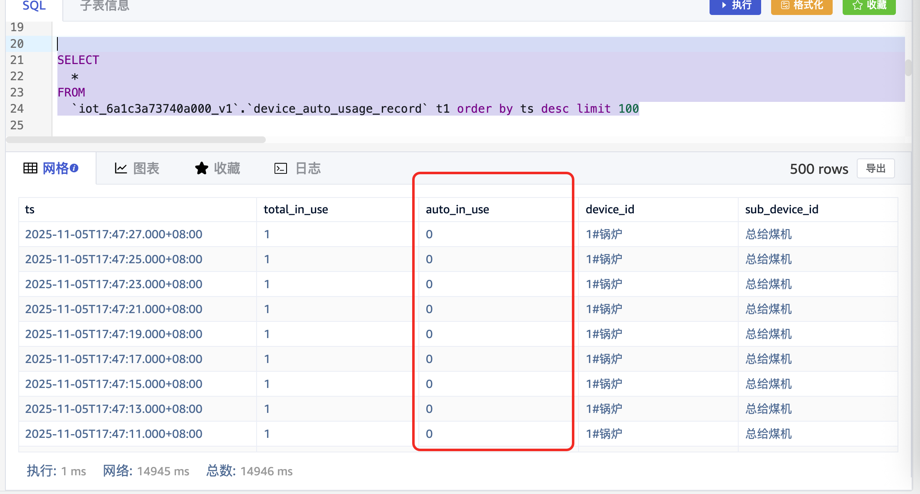Click the play icon on 执行 button
This screenshot has height=494, width=920.
tap(724, 5)
